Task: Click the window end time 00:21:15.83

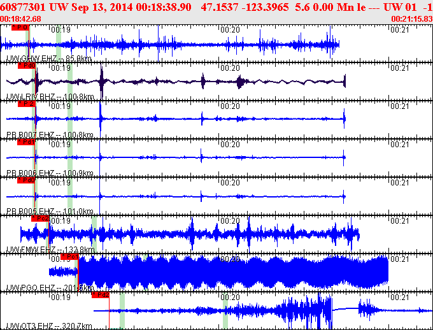Action: tap(412, 19)
